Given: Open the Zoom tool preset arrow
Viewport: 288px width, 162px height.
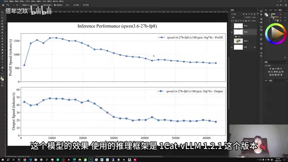Looking at the screenshot, I should pos(10,5).
